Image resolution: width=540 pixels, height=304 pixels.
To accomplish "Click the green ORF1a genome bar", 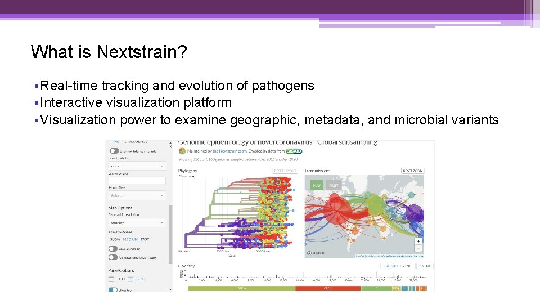I will point(241,288).
